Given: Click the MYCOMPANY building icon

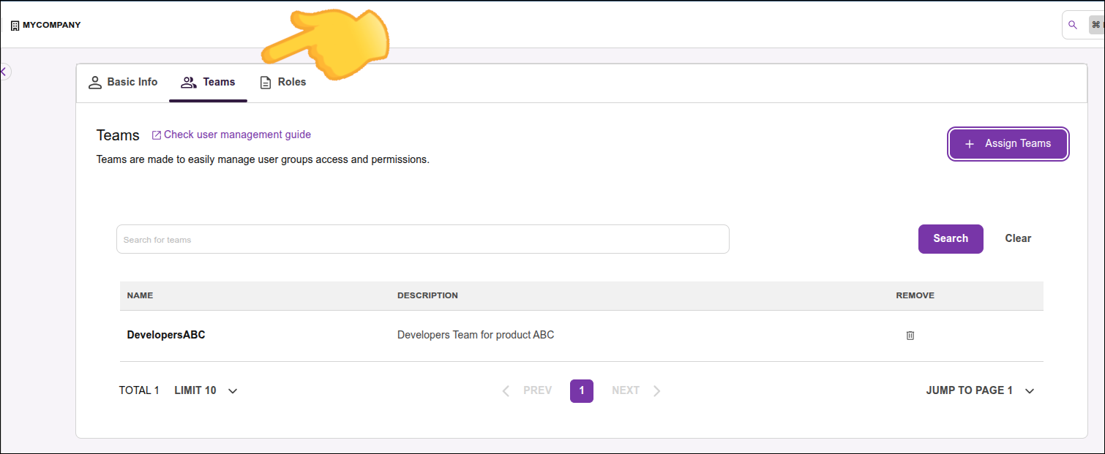Looking at the screenshot, I should coord(15,26).
